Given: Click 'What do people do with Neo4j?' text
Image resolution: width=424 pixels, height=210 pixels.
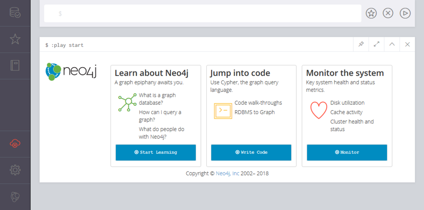Looking at the screenshot, I should (x=162, y=133).
